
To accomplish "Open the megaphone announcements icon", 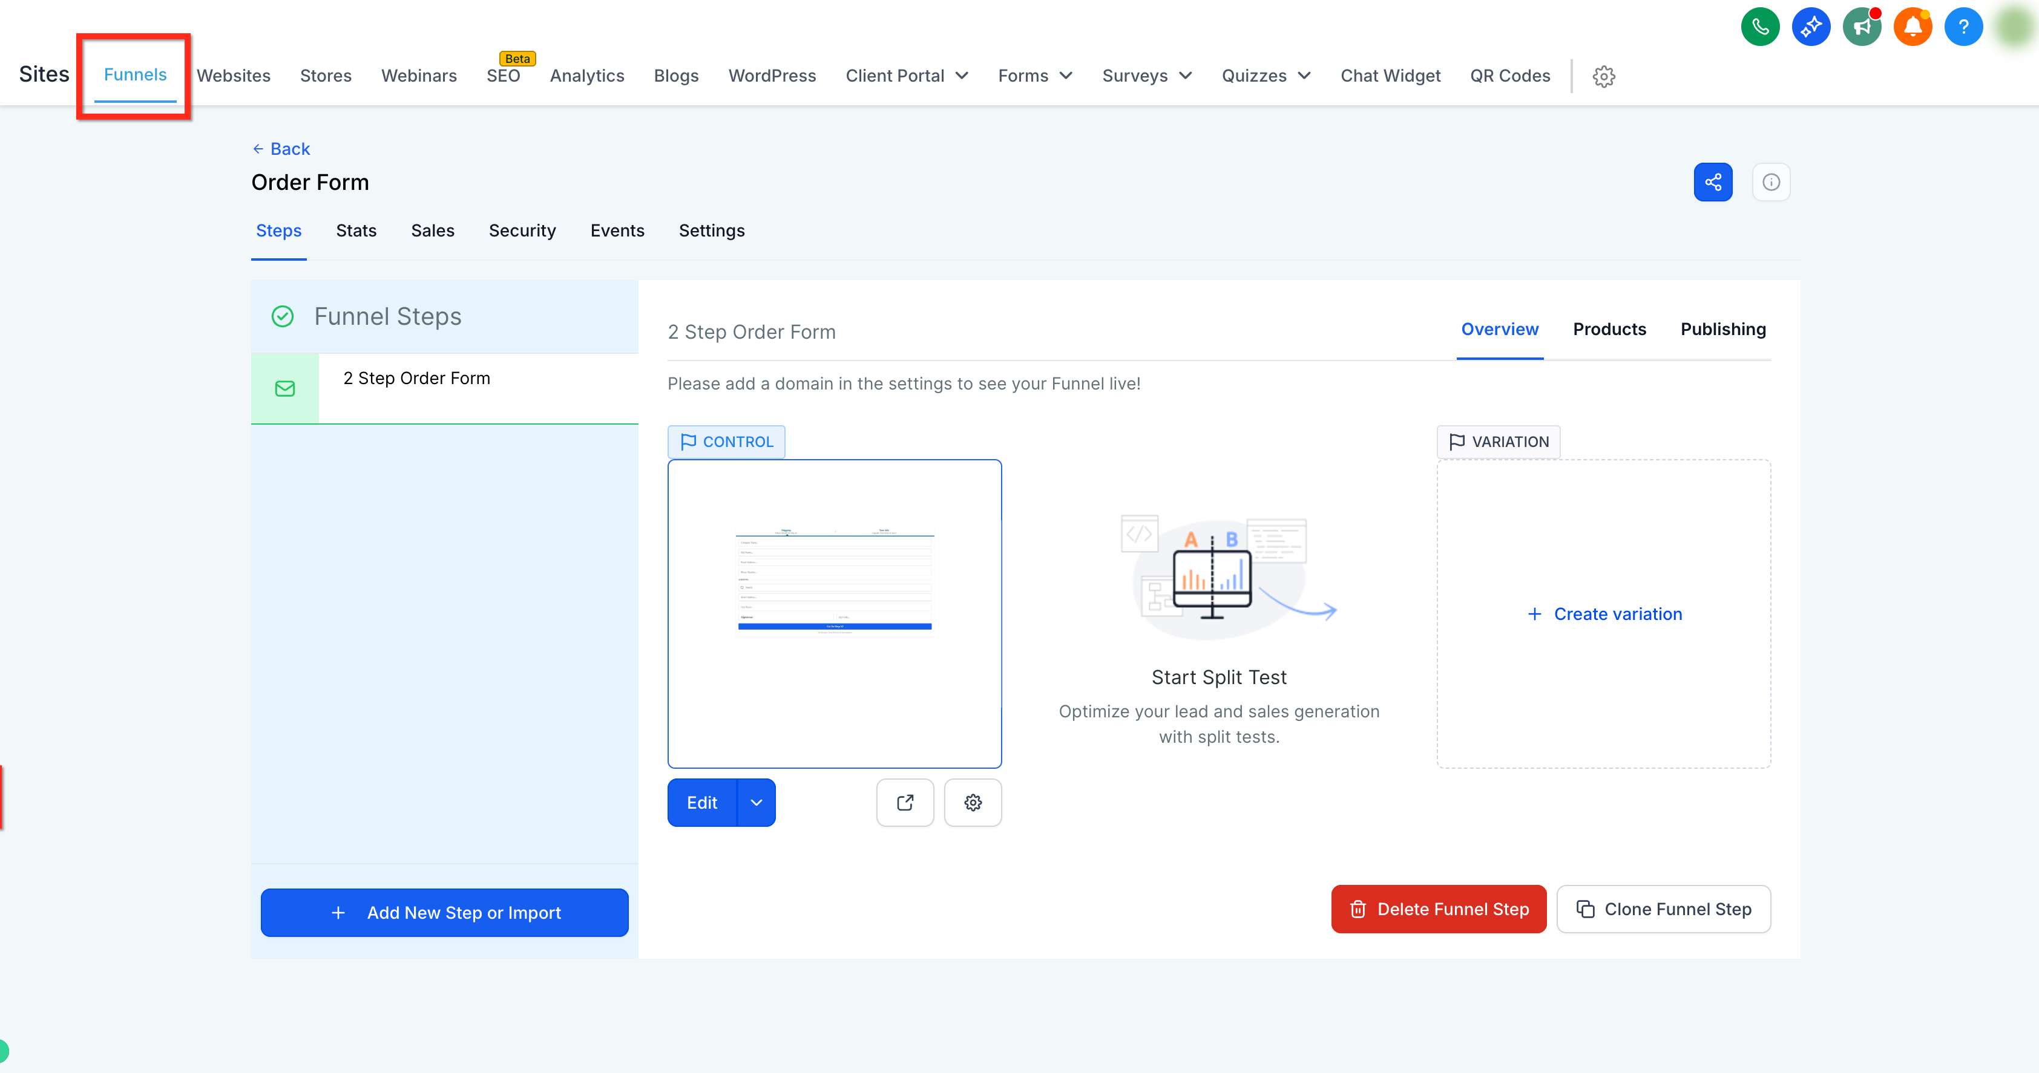I will (1861, 27).
